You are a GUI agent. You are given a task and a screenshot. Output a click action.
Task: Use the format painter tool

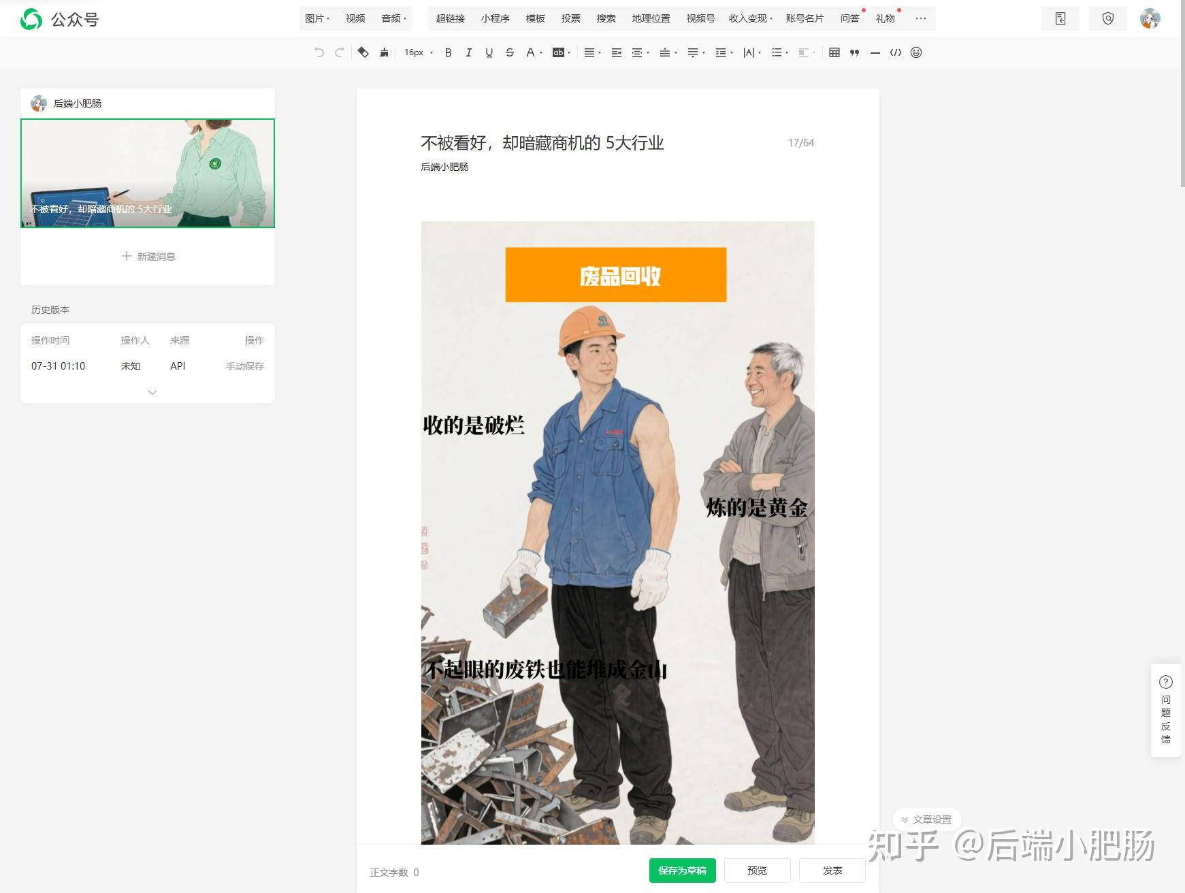tap(383, 52)
